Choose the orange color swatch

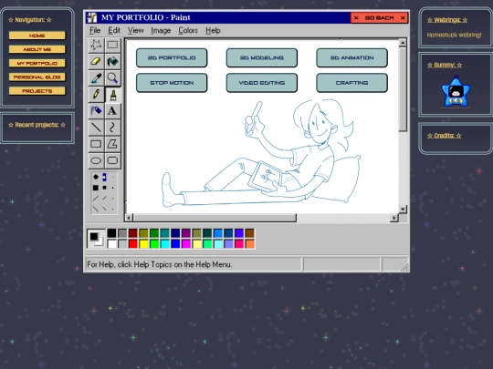click(249, 244)
